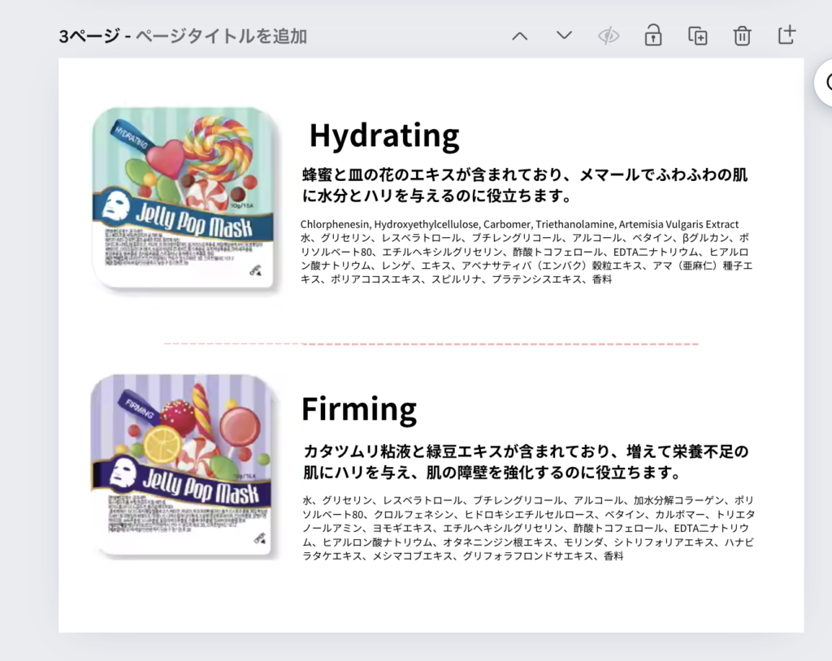This screenshot has height=661, width=832.
Task: Select the Hydrating heading text
Action: point(384,136)
